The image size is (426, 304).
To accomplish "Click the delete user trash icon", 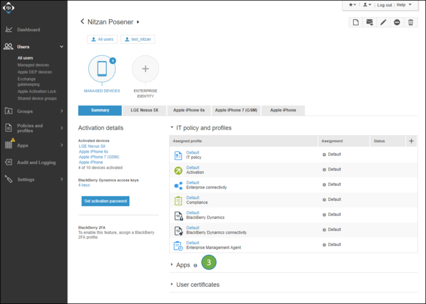I will tap(410, 22).
